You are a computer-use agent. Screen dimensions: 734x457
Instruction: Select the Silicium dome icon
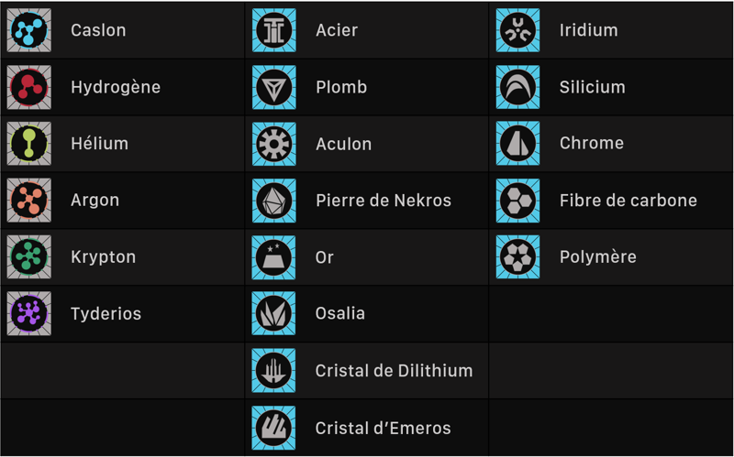pos(517,87)
